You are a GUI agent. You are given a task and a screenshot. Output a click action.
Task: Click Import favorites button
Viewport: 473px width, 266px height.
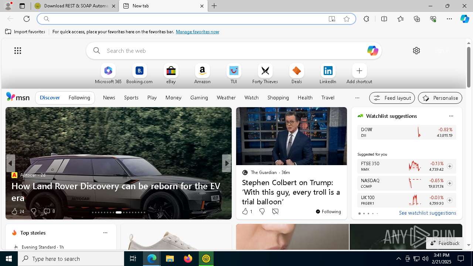click(x=25, y=32)
